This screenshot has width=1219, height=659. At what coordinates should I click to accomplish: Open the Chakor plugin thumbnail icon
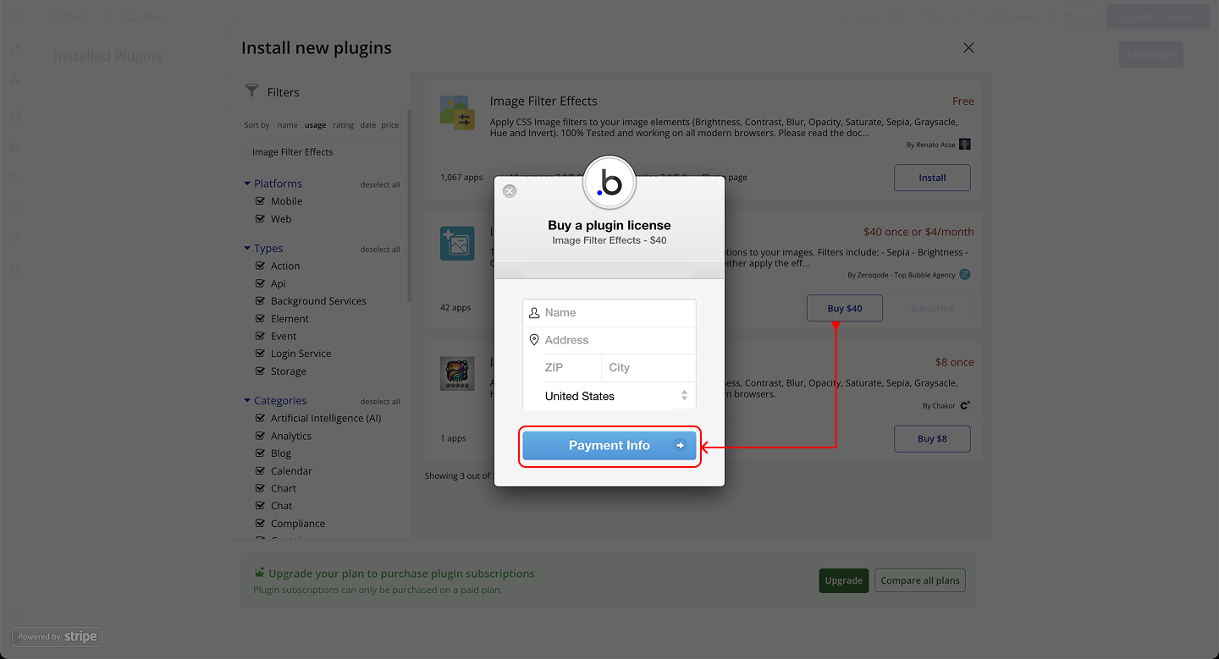coord(457,374)
